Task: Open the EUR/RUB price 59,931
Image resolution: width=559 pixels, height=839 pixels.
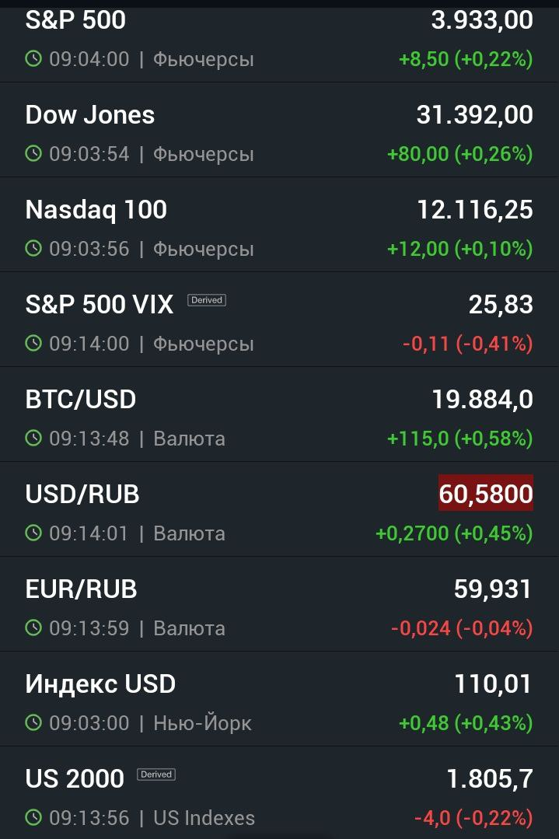Action: [492, 589]
